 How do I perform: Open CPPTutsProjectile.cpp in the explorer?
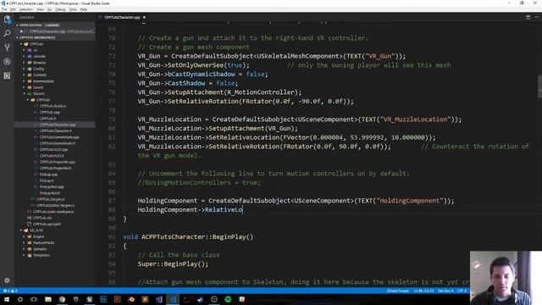57,162
